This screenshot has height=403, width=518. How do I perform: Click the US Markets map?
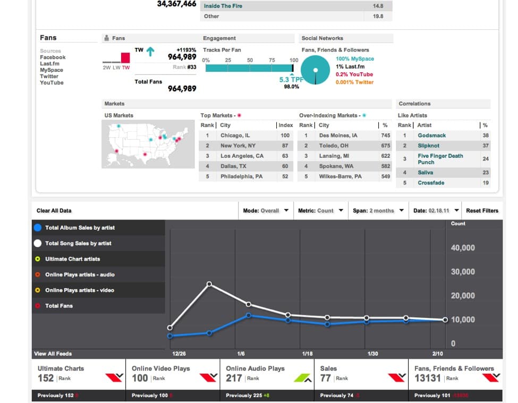(148, 144)
